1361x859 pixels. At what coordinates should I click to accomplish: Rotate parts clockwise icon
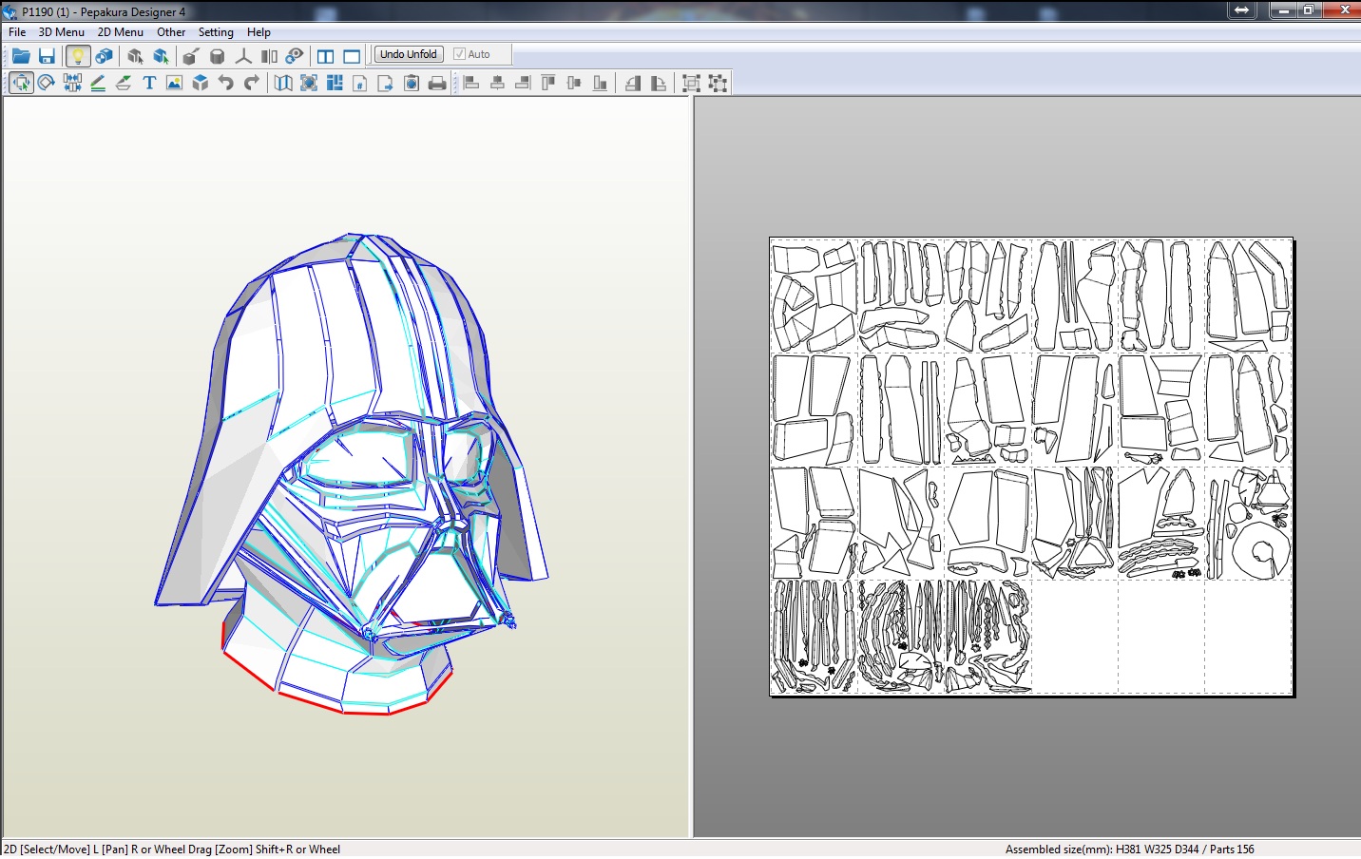(x=658, y=83)
